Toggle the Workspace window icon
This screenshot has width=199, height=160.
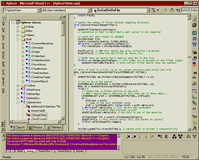(x=195, y=33)
